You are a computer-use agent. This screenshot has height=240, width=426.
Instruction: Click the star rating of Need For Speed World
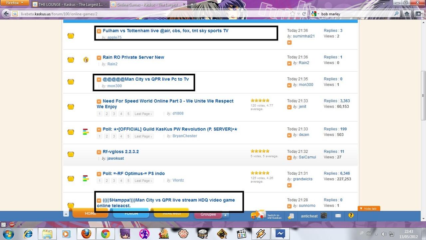[260, 100]
